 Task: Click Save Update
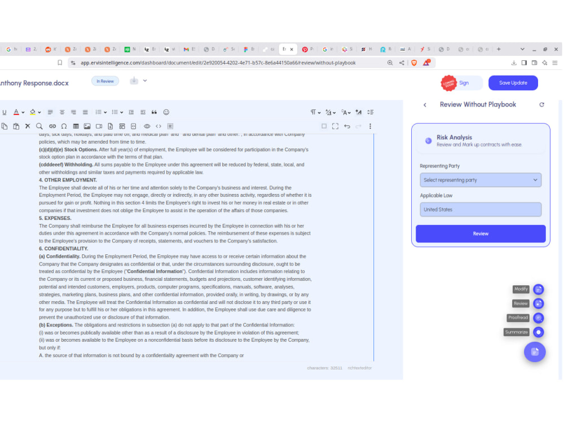[513, 83]
